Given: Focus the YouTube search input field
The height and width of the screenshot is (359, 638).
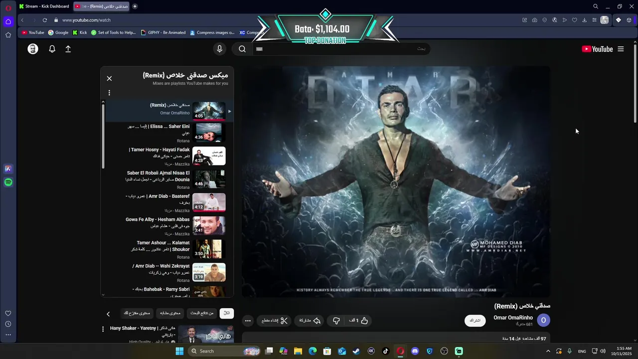Looking at the screenshot, I should (341, 49).
